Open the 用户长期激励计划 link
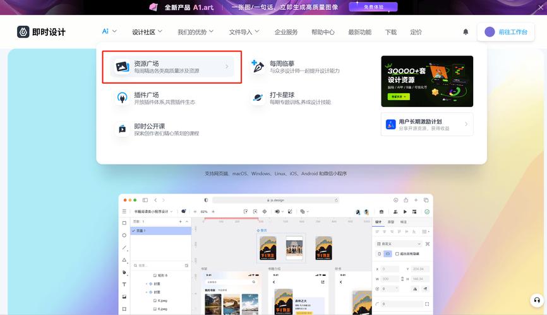The image size is (547, 315). pyautogui.click(x=427, y=124)
